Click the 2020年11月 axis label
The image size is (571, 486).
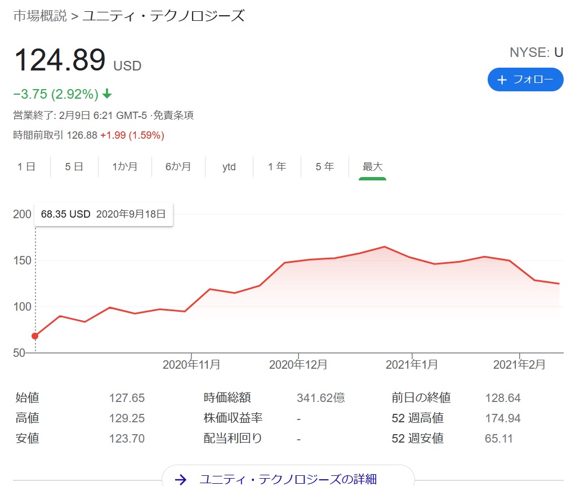pos(191,365)
